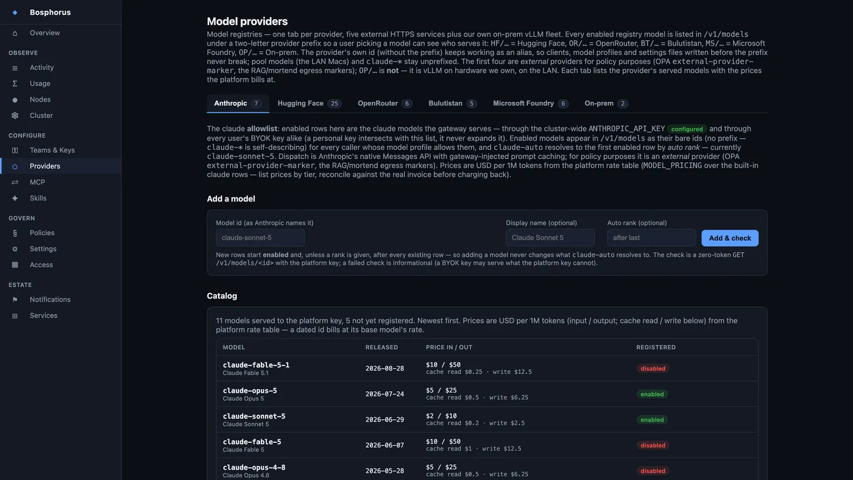The image size is (853, 480).
Task: Switch to the On-prem tab
Action: coord(606,104)
